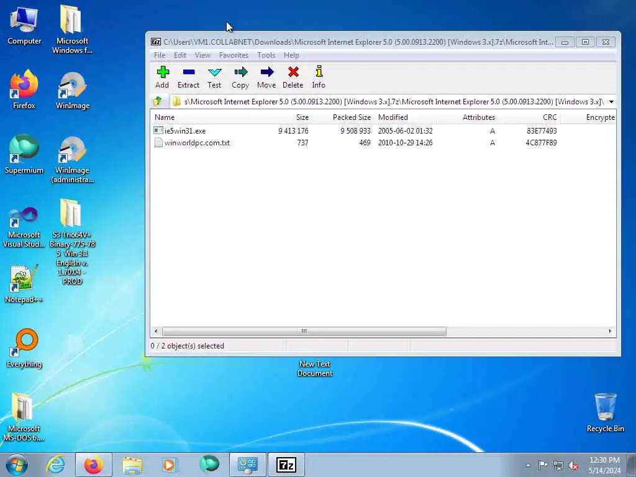Click the 9 413 176 size value
This screenshot has width=636, height=477.
(293, 131)
